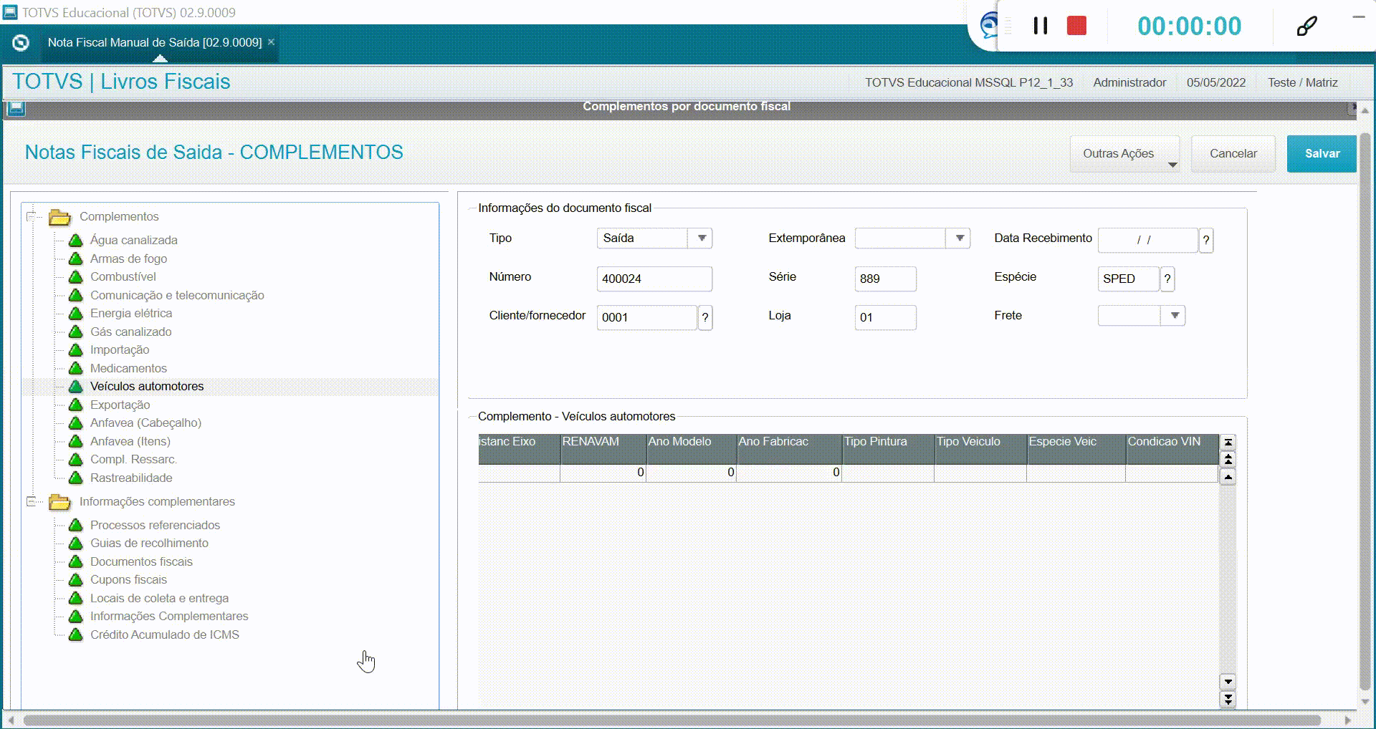The width and height of the screenshot is (1376, 729).
Task: Click the Salvar button
Action: 1322,154
